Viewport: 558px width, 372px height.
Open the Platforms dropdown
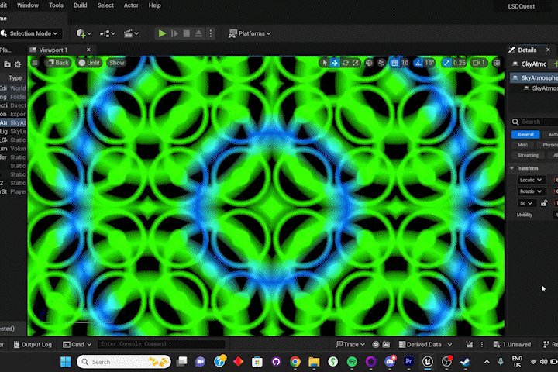(x=250, y=33)
